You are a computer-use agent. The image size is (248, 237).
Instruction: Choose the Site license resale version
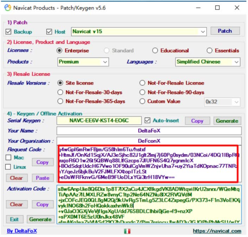click(x=60, y=83)
